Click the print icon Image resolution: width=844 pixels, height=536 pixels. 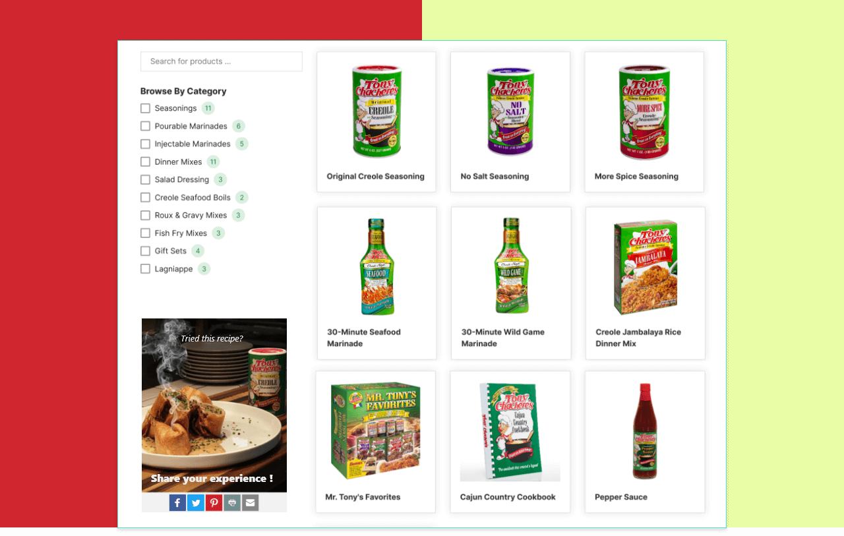(x=232, y=502)
